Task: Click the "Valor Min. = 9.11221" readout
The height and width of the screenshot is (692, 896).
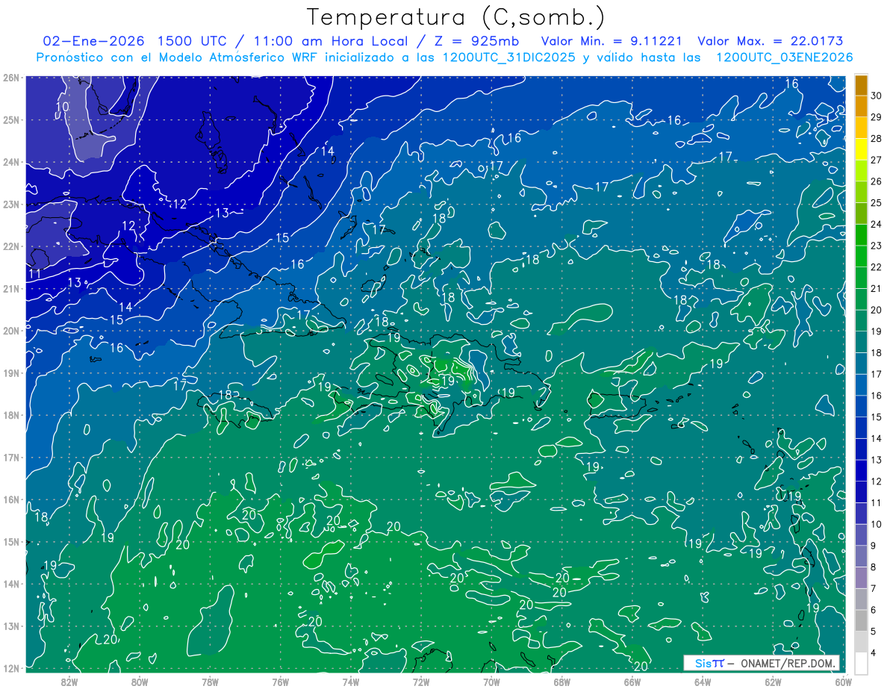Action: (612, 40)
